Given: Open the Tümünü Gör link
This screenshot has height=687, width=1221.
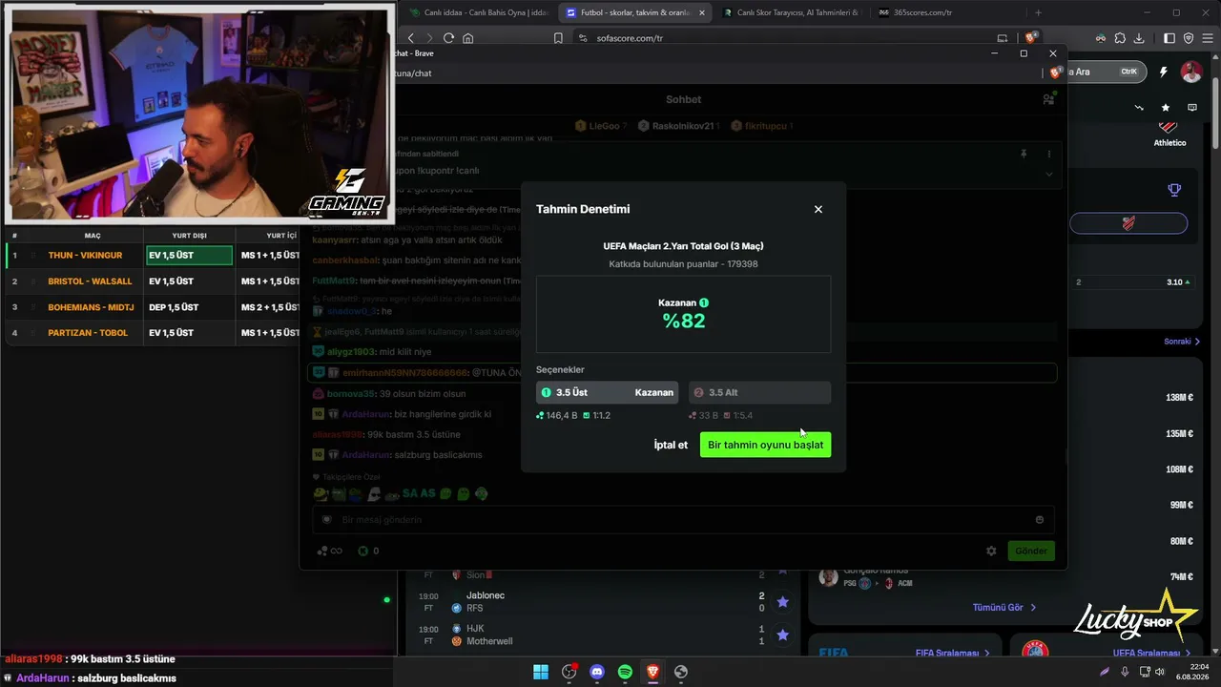Looking at the screenshot, I should [x=1004, y=607].
